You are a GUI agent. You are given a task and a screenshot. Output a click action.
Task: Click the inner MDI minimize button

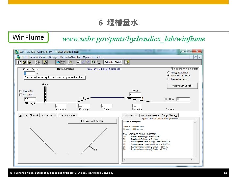click(x=191, y=57)
